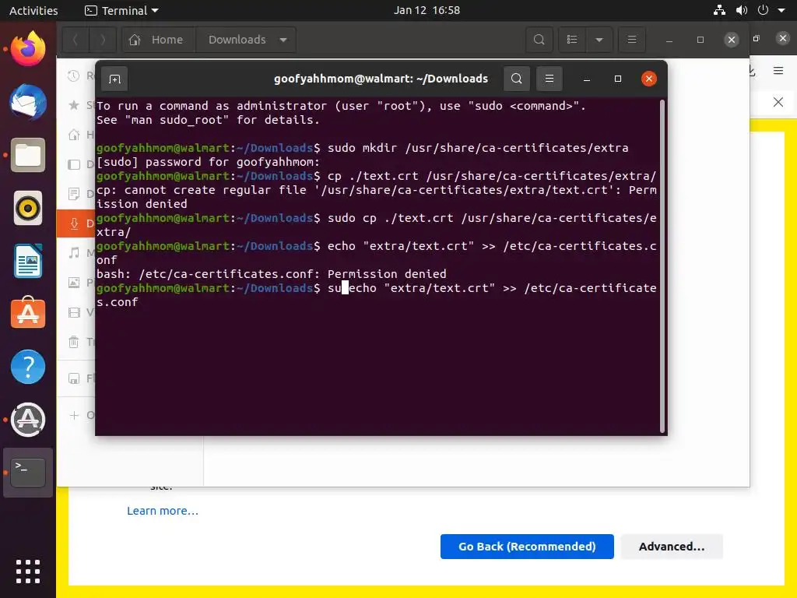Viewport: 797px width, 598px height.
Task: Close the Firefox side panel with X
Action: coord(778,102)
